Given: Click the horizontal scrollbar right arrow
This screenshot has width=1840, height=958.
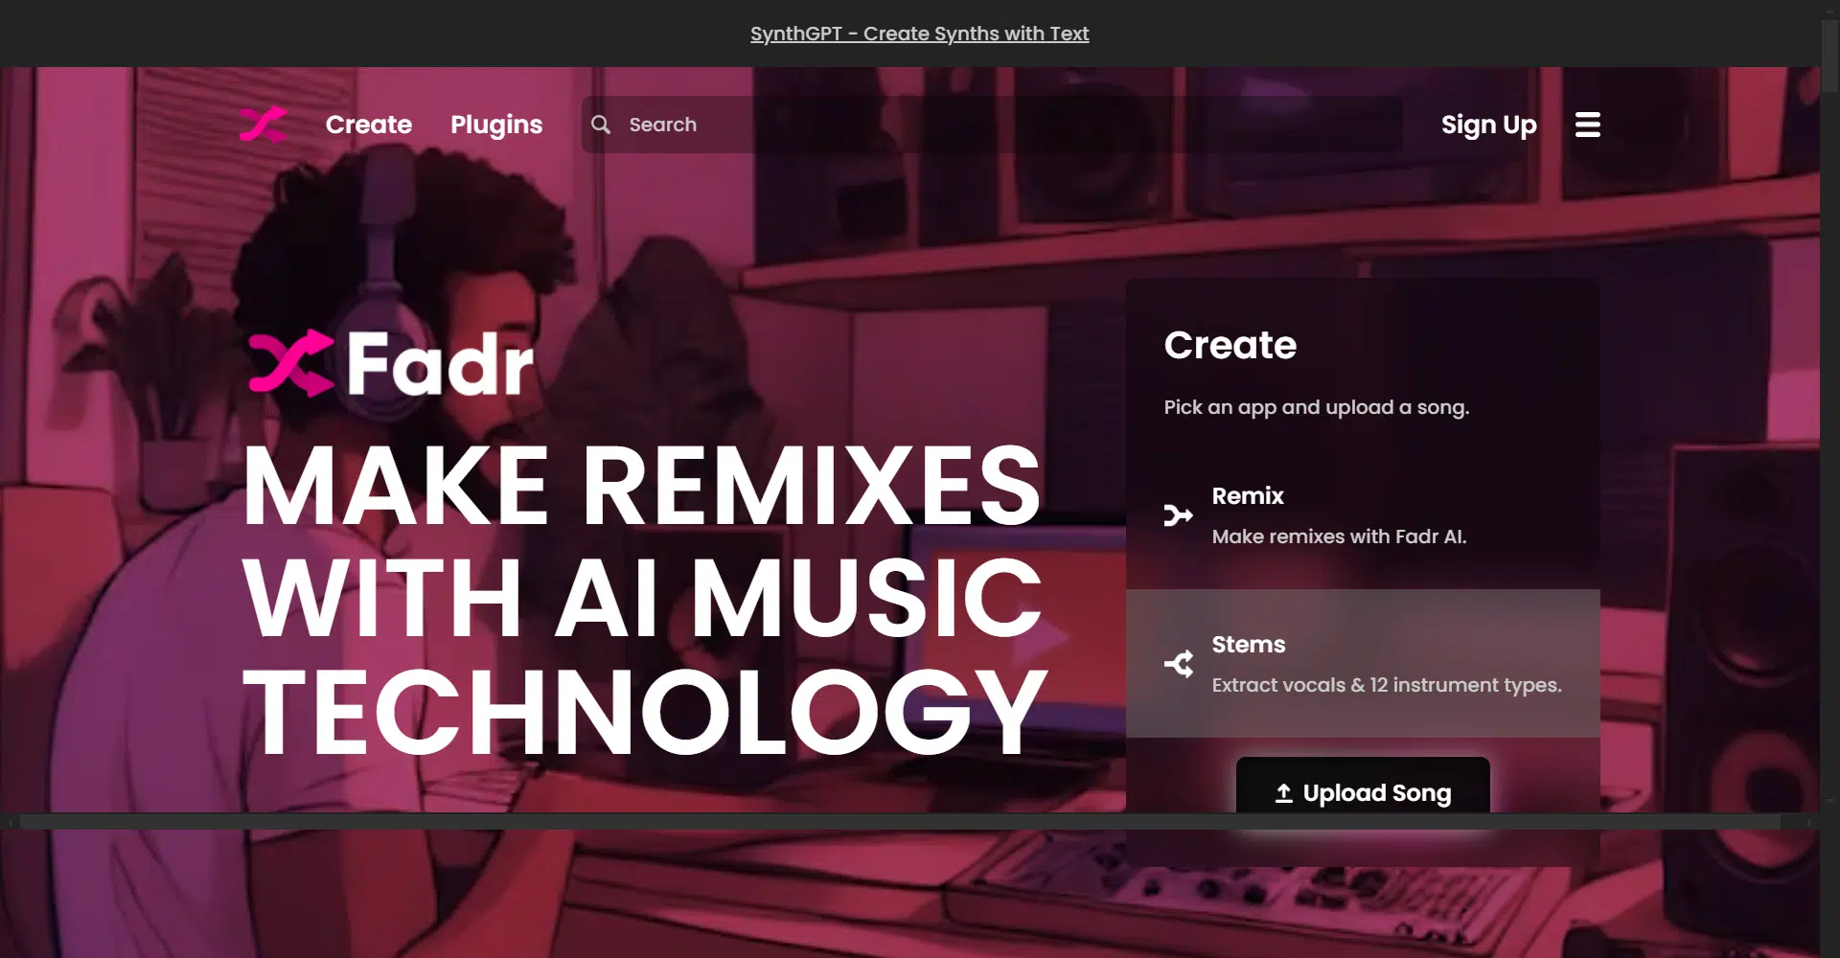Looking at the screenshot, I should click(x=1808, y=822).
